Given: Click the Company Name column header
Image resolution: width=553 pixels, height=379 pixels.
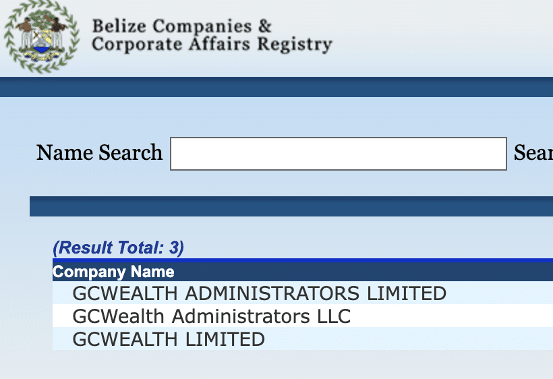Looking at the screenshot, I should click(113, 272).
